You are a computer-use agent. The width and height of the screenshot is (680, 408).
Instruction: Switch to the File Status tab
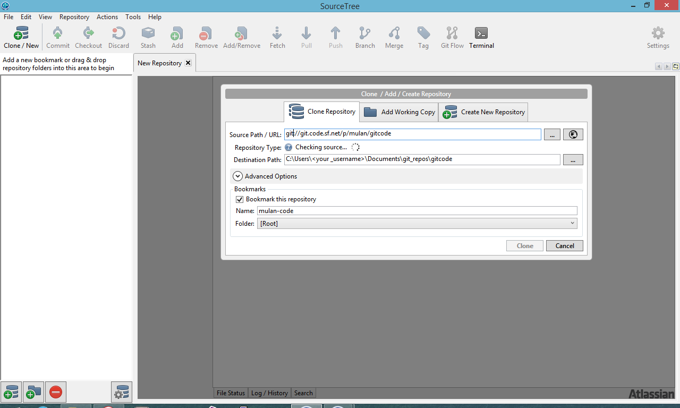pos(231,393)
